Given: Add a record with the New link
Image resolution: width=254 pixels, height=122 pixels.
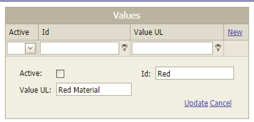Looking at the screenshot, I should pos(235,32).
